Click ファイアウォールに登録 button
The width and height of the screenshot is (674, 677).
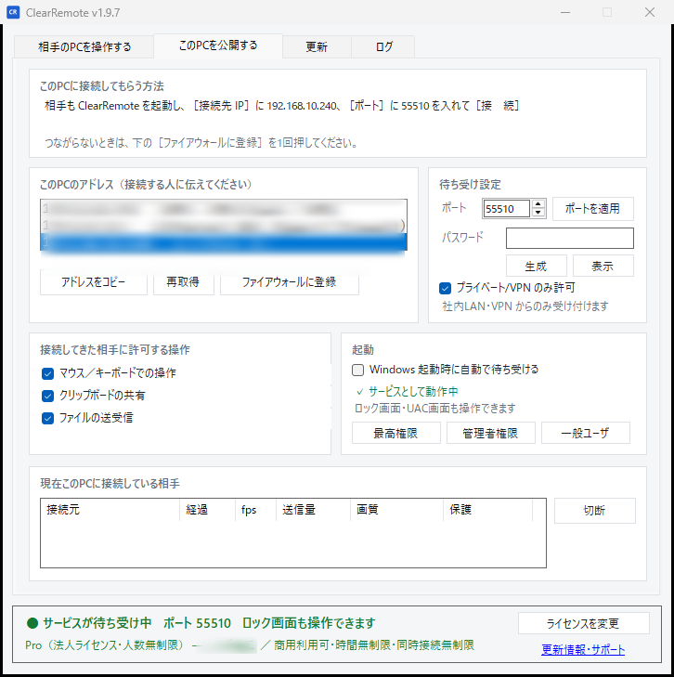289,282
